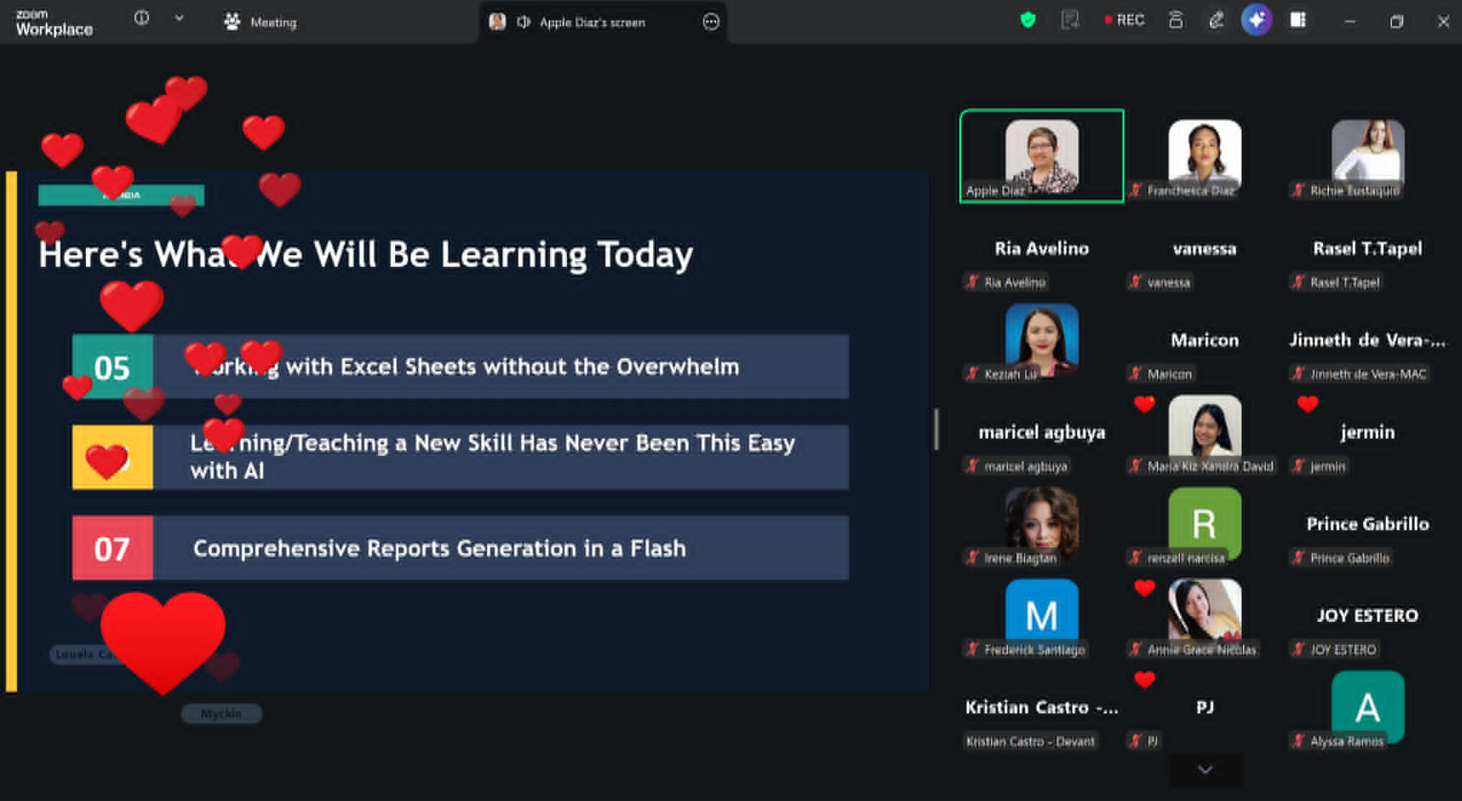This screenshot has width=1462, height=801.
Task: Expand more participants with the down chevron
Action: click(1205, 770)
